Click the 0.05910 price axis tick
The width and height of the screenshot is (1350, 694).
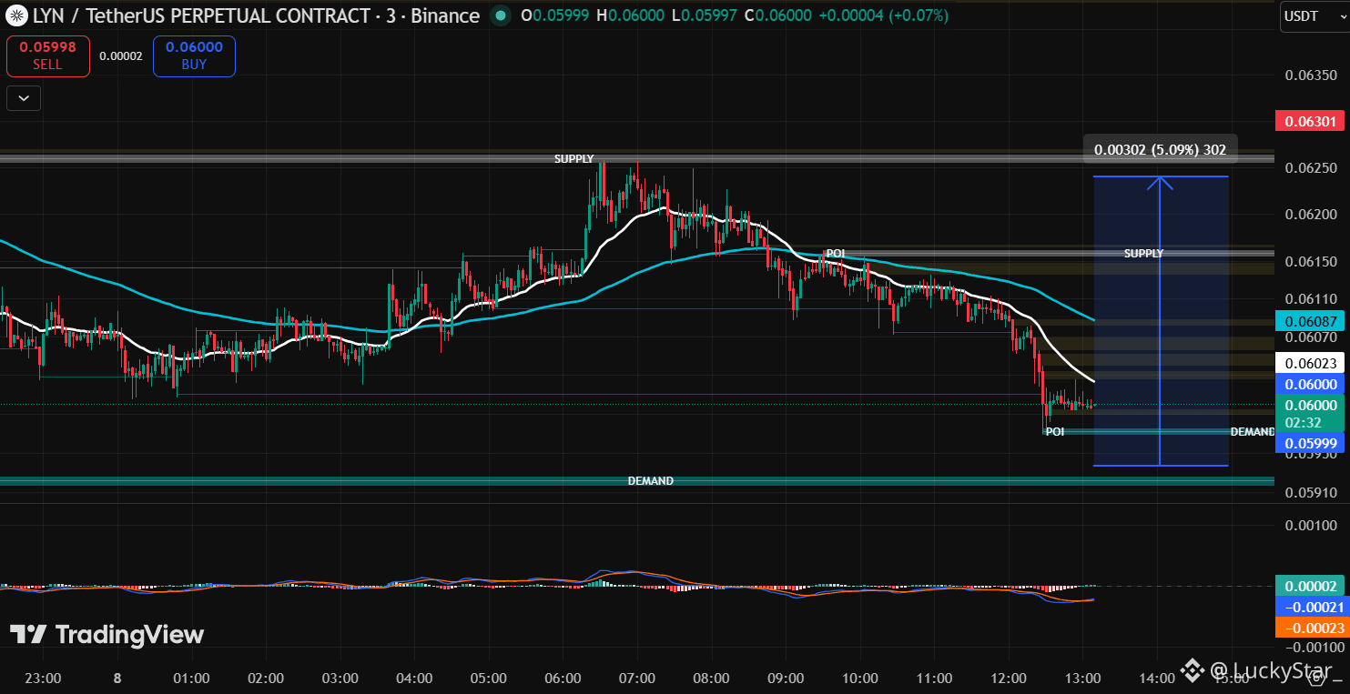(1312, 493)
